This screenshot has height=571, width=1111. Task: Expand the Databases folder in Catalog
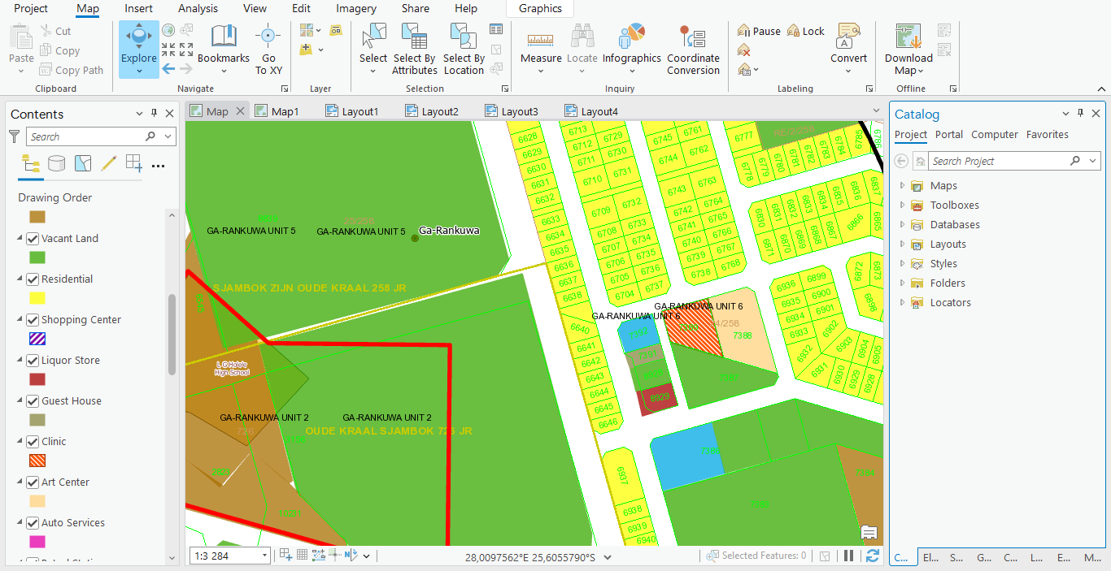tap(902, 225)
